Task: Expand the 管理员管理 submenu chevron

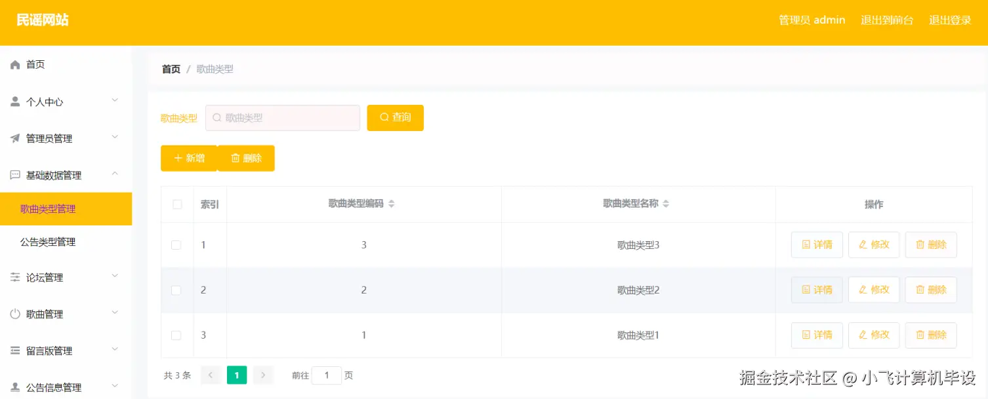Action: pos(115,137)
